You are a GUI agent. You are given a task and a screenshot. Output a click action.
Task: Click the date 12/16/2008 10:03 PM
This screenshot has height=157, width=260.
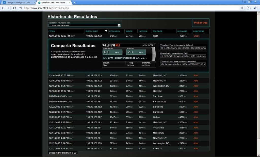(x=59, y=36)
